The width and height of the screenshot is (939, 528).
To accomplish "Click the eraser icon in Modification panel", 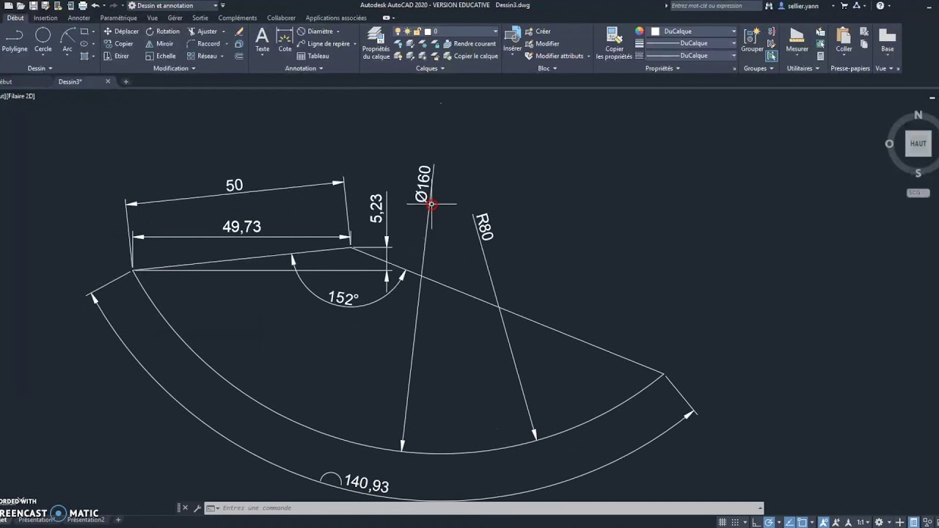I will [x=239, y=32].
